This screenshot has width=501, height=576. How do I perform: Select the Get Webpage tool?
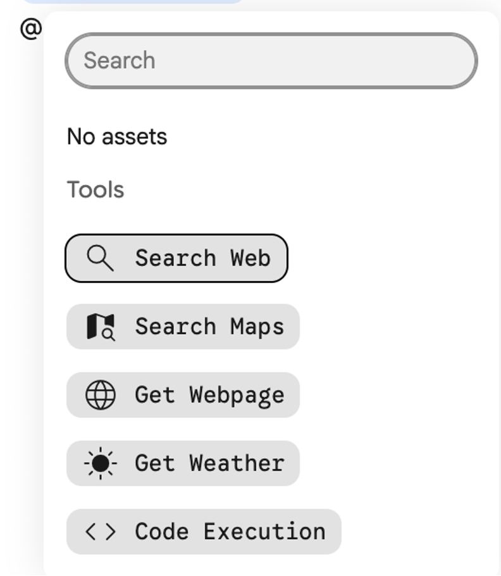point(182,395)
